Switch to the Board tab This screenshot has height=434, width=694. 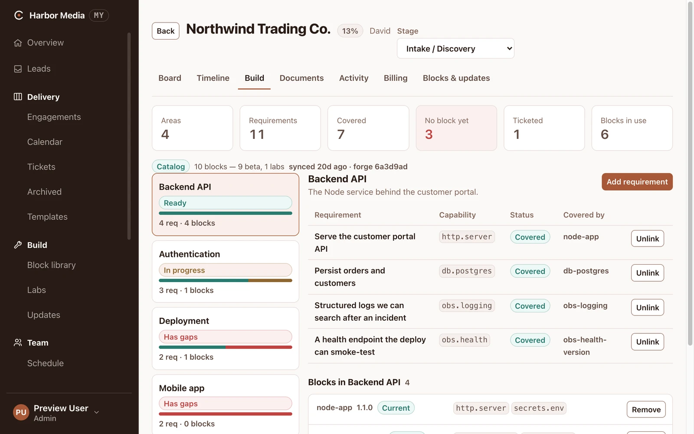tap(170, 78)
